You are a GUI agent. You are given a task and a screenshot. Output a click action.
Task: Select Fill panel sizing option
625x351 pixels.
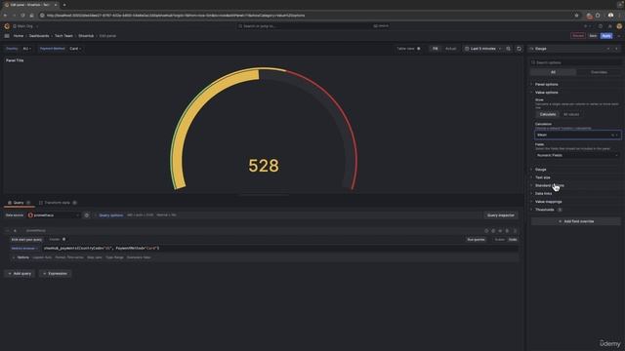click(435, 49)
